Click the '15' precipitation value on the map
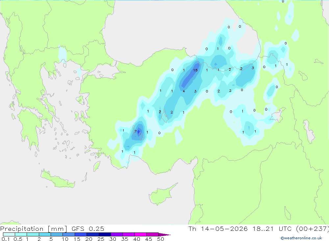This screenshot has width=329, height=241. [x=195, y=70]
